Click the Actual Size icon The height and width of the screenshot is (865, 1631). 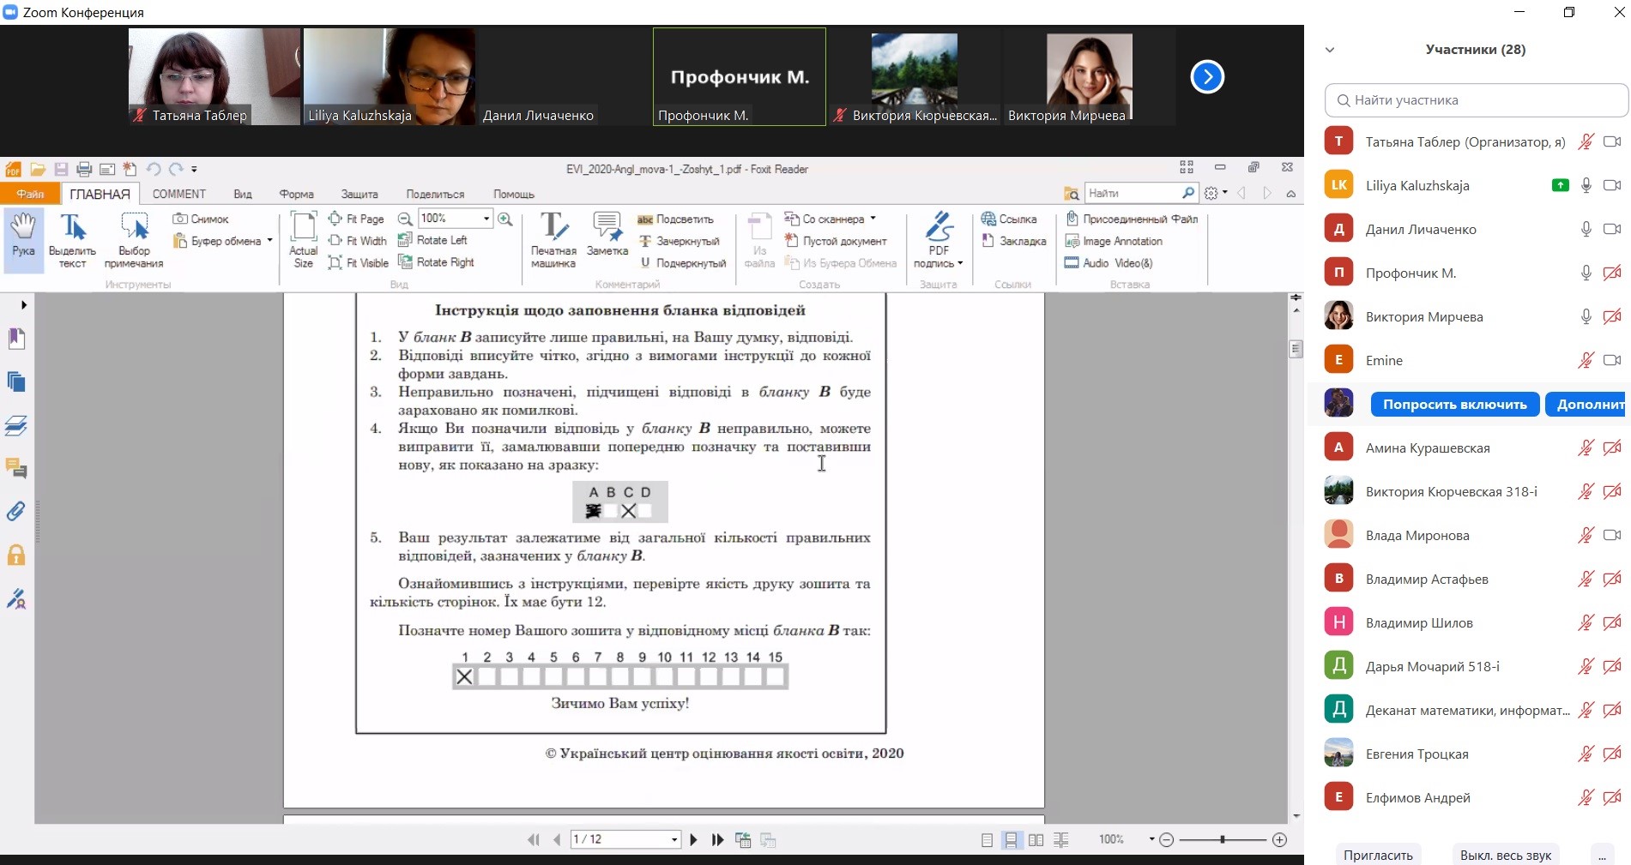coord(303,237)
